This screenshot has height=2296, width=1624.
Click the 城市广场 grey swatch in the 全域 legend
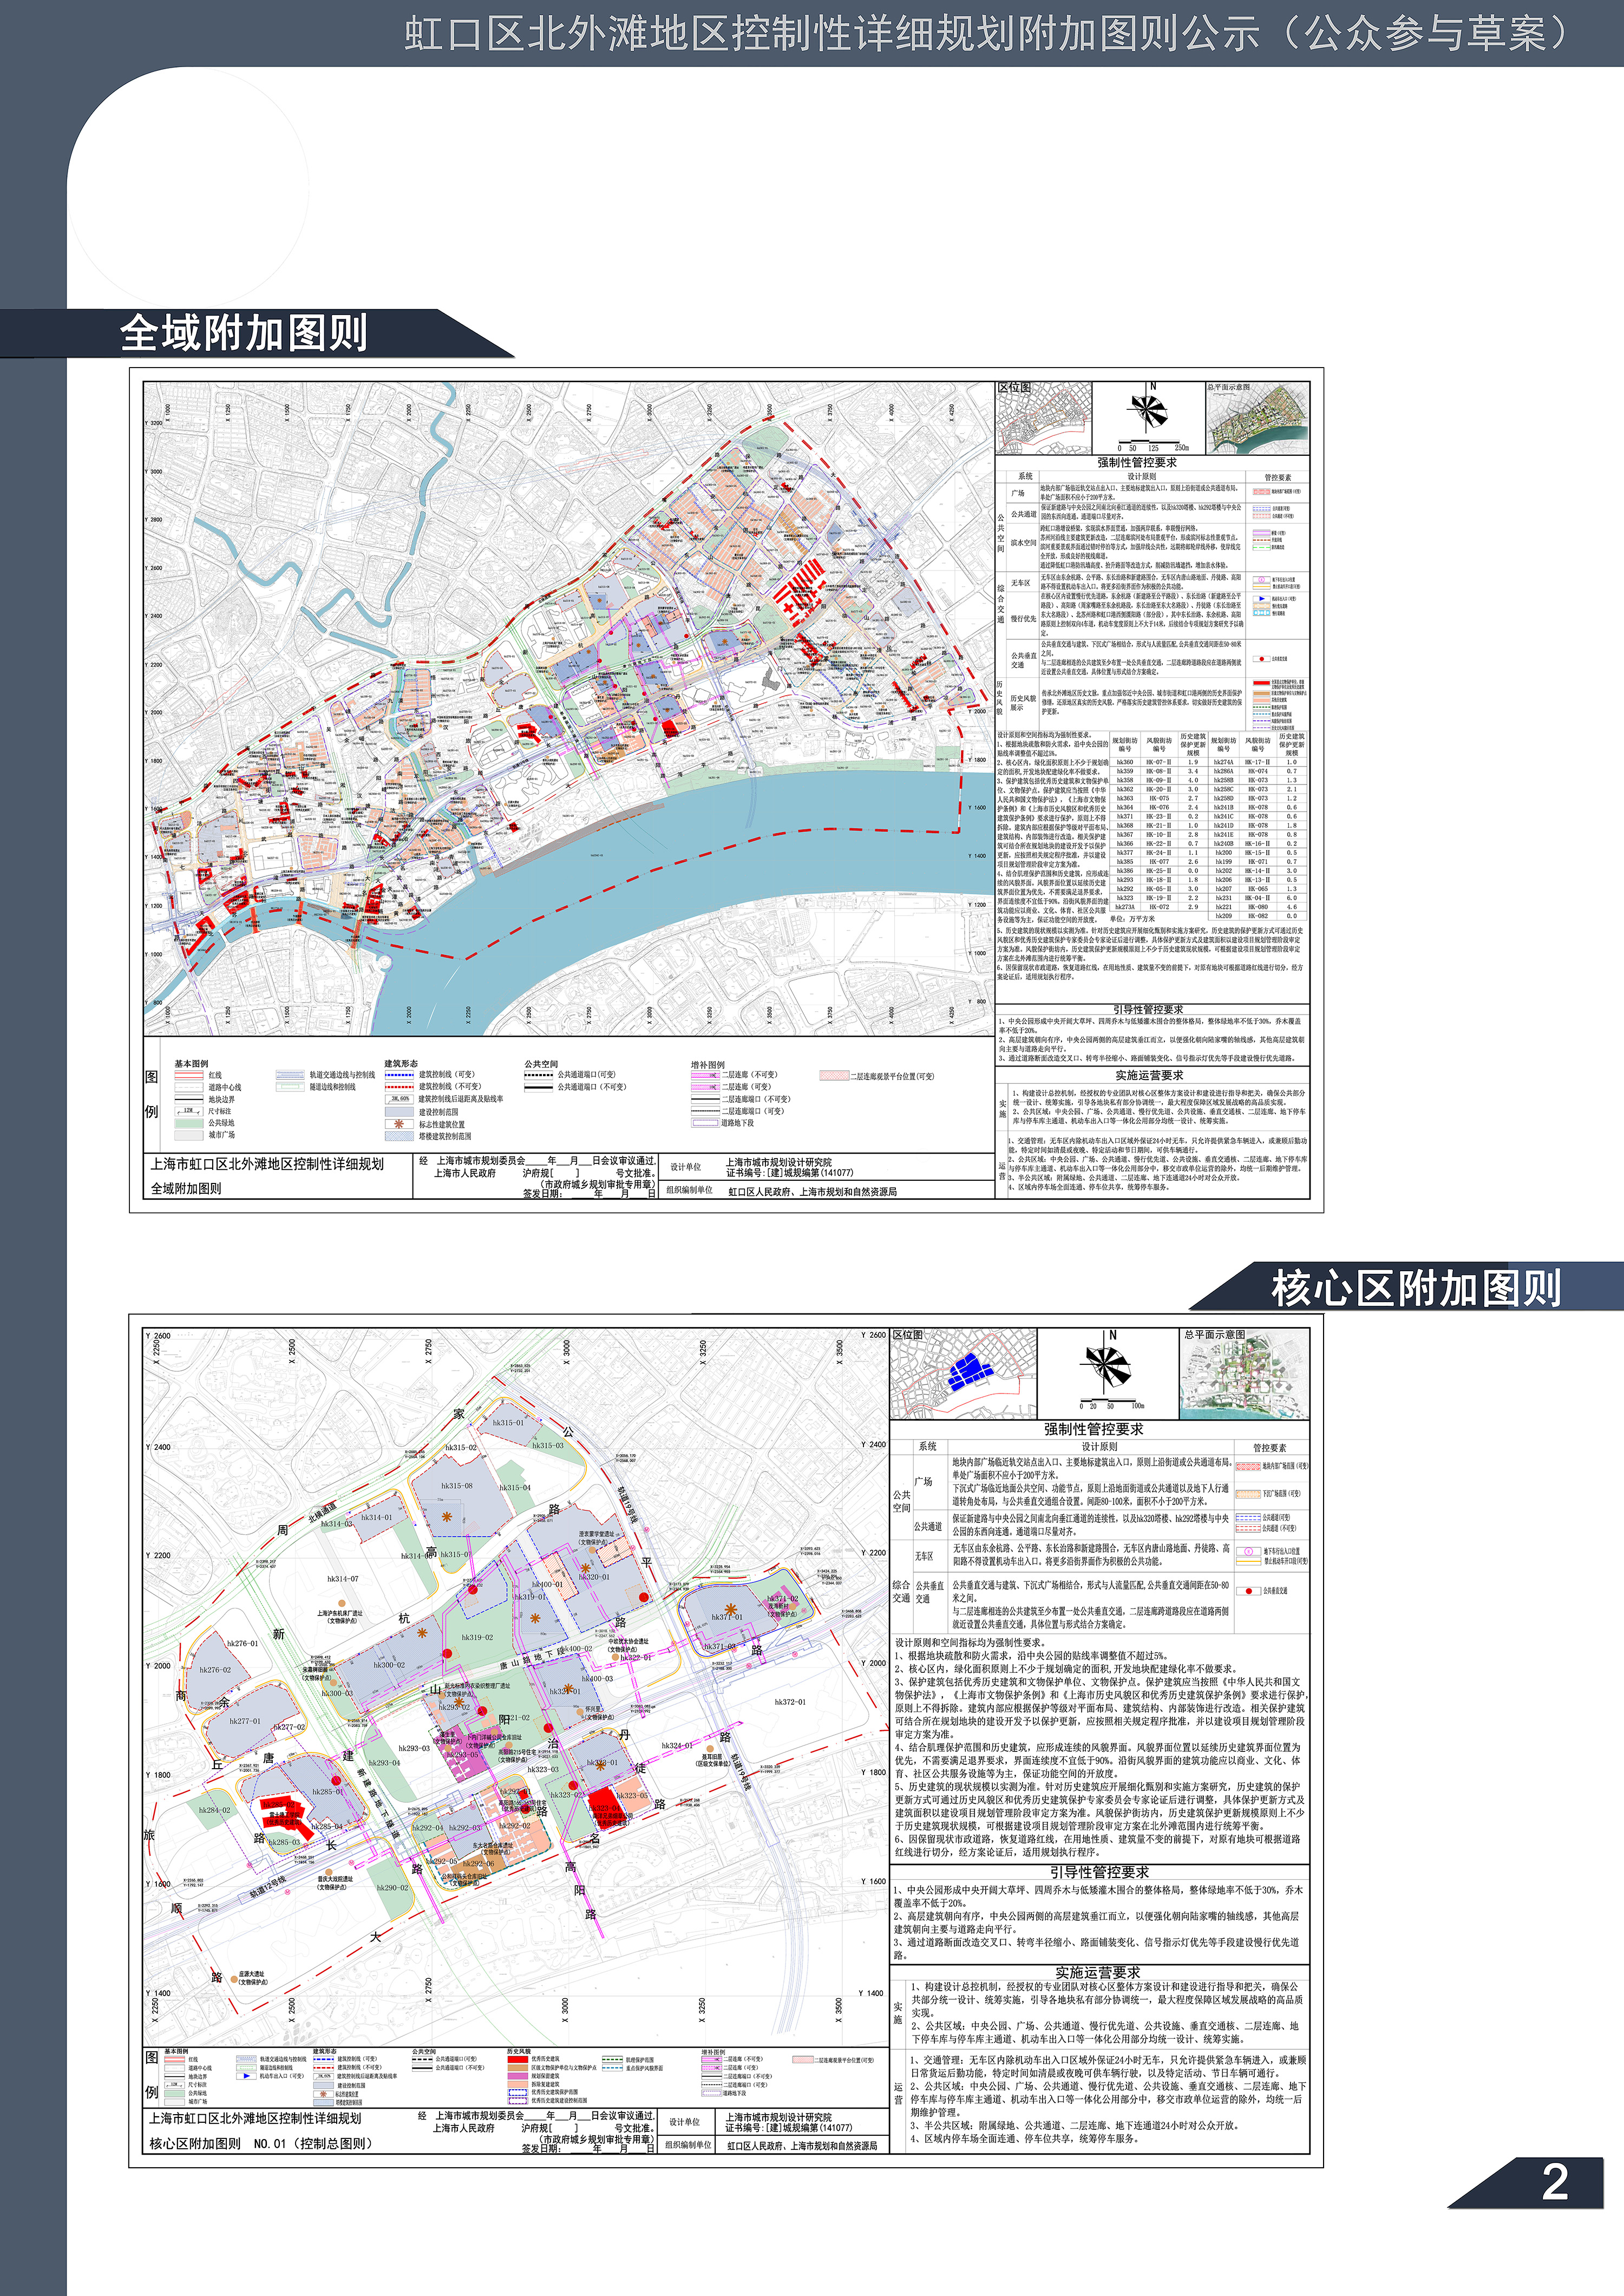tap(189, 1135)
